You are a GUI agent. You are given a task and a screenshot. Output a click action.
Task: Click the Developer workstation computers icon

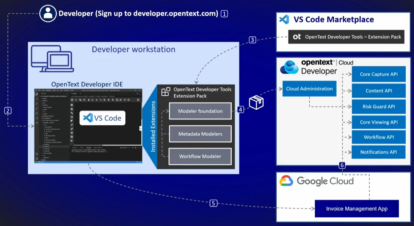click(x=52, y=58)
